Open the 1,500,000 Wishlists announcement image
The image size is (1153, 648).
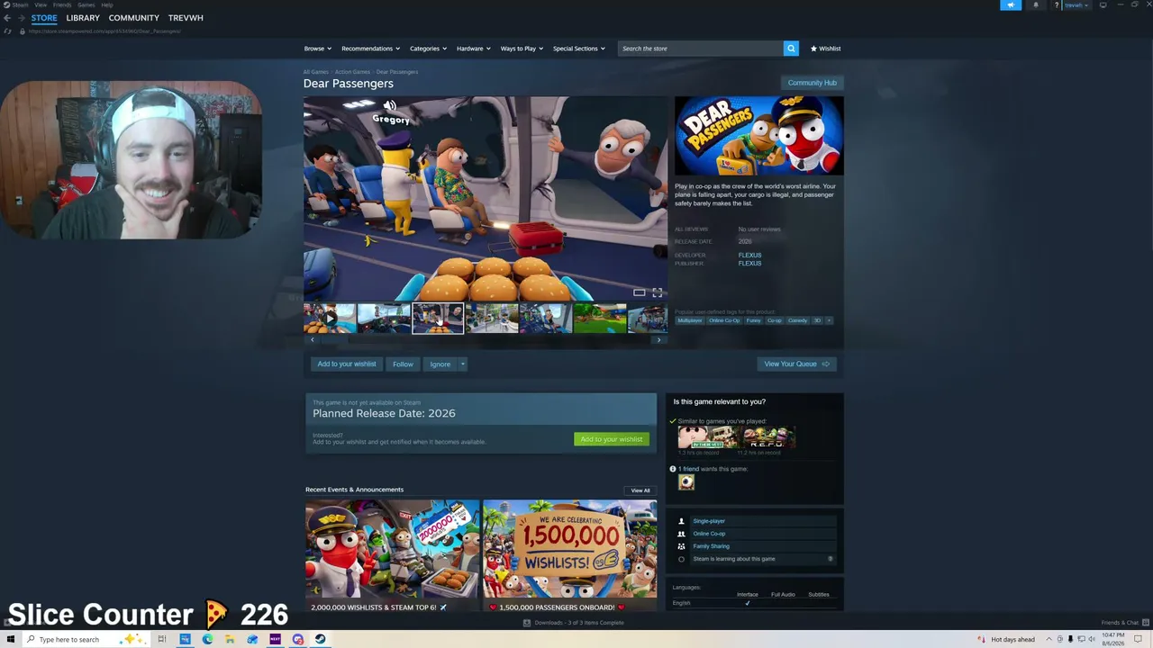pyautogui.click(x=570, y=549)
